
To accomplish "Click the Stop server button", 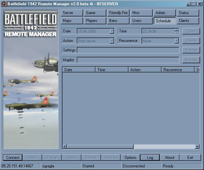I will [32, 158].
